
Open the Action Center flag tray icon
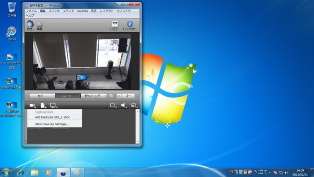coord(275,173)
